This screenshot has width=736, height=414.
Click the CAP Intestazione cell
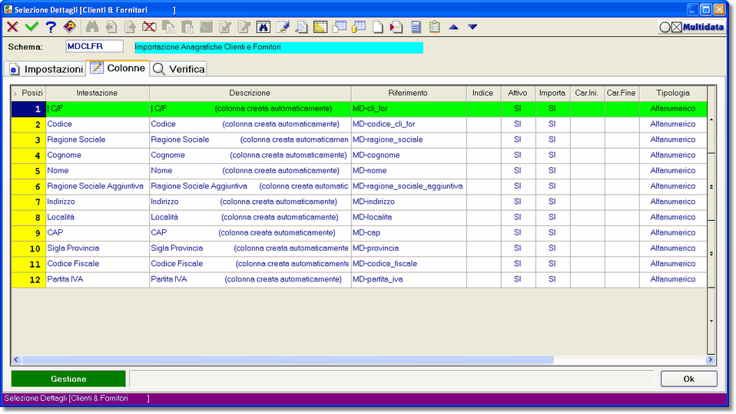coord(97,232)
